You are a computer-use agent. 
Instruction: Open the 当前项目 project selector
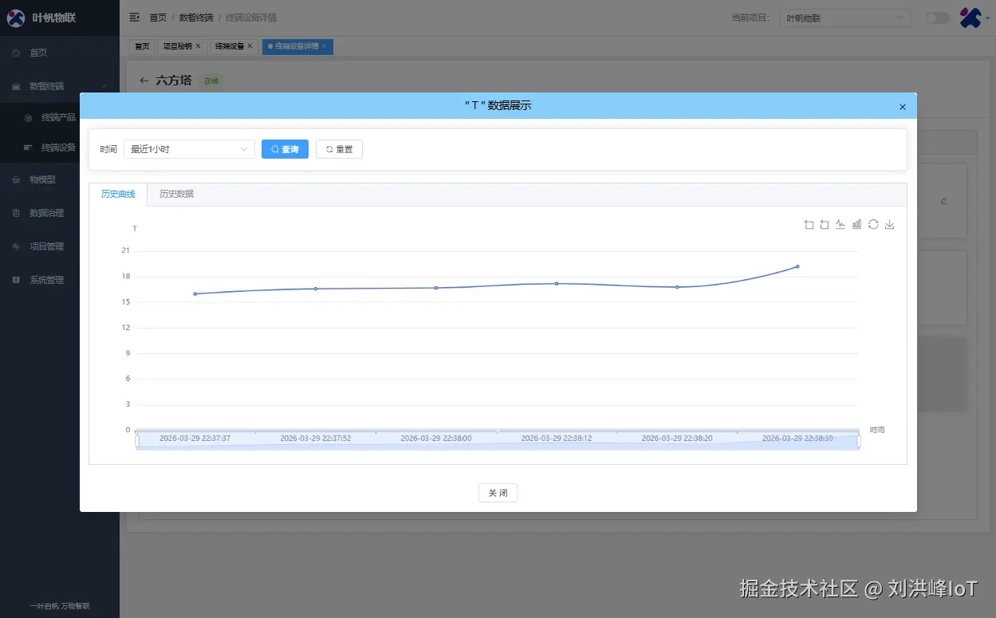click(844, 17)
